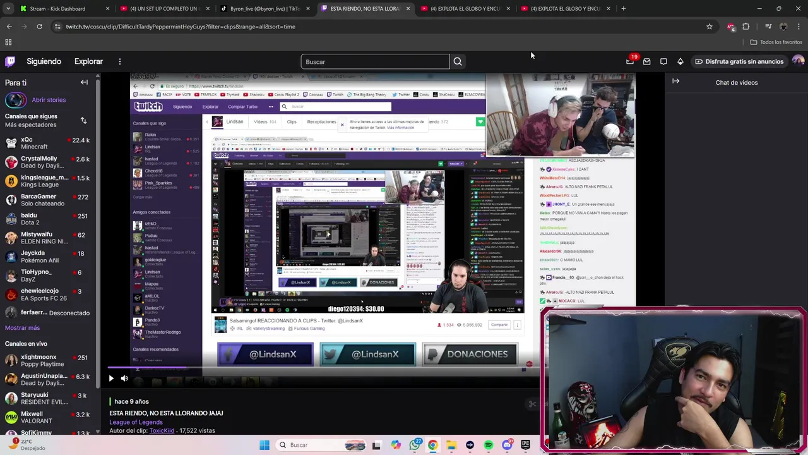808x455 pixels.
Task: Click the taskbar Buscar search box
Action: 319,445
